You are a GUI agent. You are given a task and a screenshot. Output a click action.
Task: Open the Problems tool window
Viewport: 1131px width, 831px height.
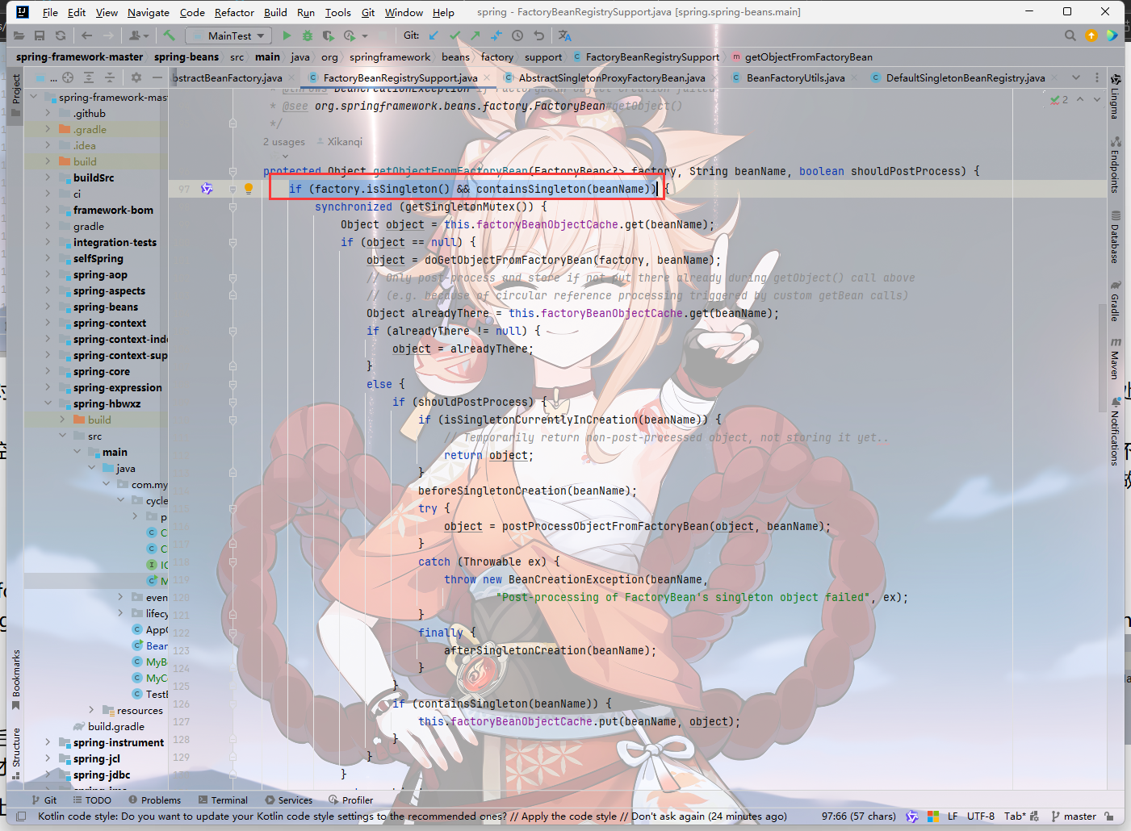pyautogui.click(x=154, y=800)
